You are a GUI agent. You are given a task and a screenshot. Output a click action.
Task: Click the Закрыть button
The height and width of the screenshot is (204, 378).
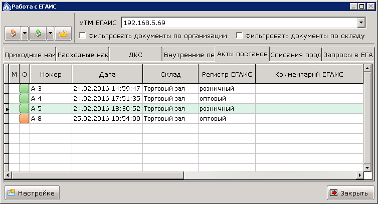pos(350,193)
